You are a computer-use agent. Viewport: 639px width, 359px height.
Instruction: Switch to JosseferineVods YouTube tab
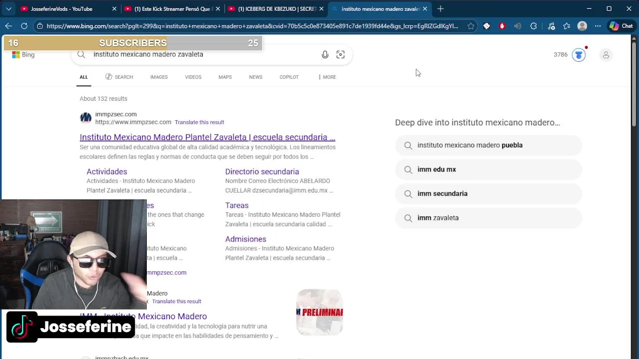coord(61,9)
